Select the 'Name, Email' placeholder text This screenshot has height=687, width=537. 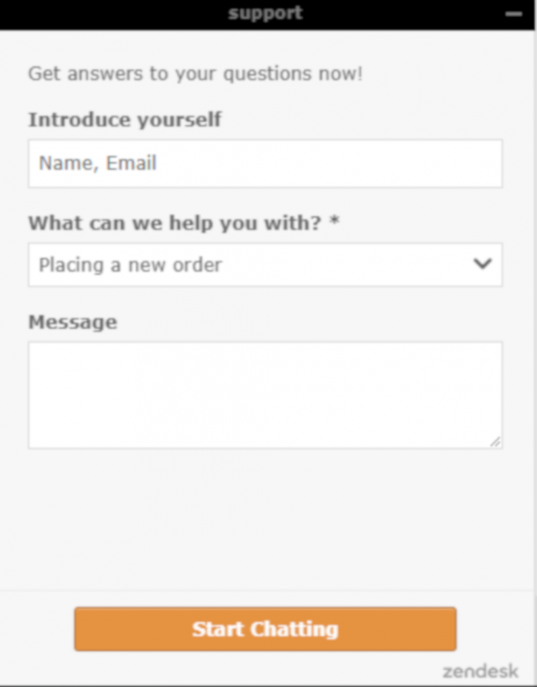pos(97,164)
